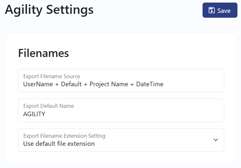Open Export Filename Extension Setting dropdown
Screen dimensions: 241x168
(121, 140)
